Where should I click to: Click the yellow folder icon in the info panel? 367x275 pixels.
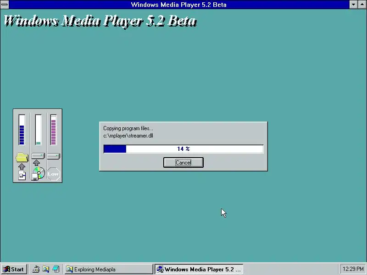click(22, 157)
